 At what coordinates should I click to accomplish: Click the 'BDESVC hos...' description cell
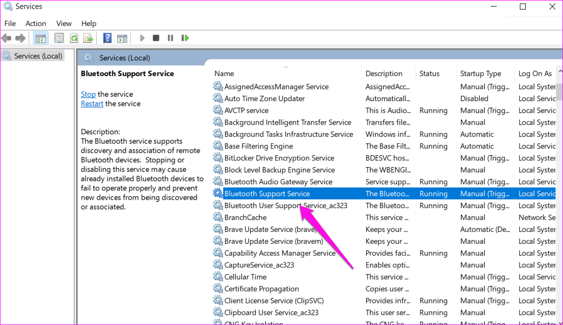point(387,158)
